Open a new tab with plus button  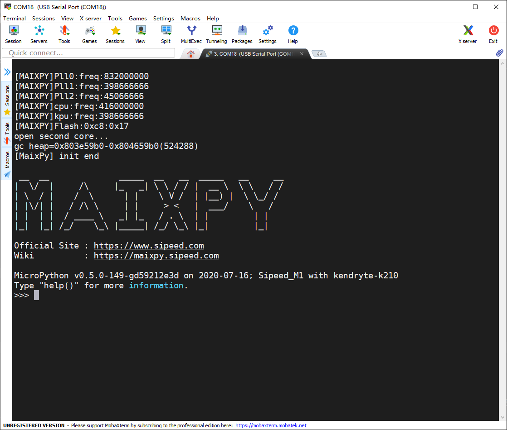coord(319,54)
